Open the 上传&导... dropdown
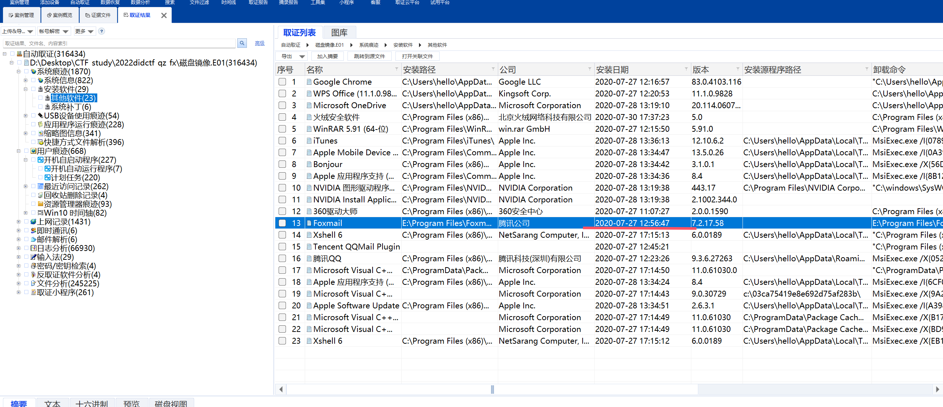The image size is (943, 407). pos(18,31)
